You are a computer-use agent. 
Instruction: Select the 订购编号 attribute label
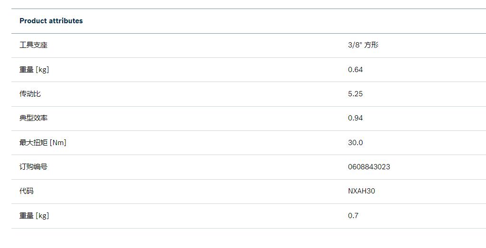click(x=33, y=167)
